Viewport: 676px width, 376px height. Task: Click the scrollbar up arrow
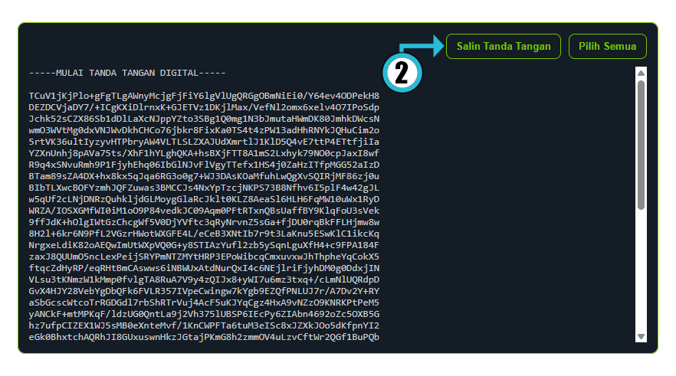[641, 73]
